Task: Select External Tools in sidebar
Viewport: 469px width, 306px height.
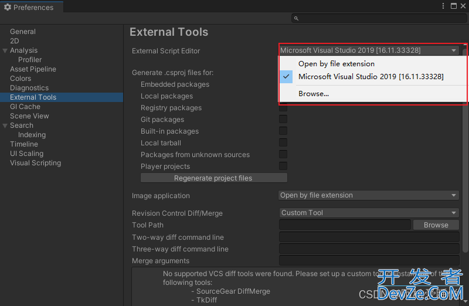Action: coord(62,97)
